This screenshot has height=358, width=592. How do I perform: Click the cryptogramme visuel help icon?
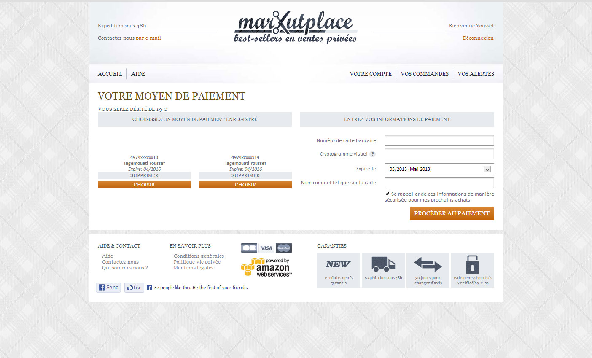372,154
